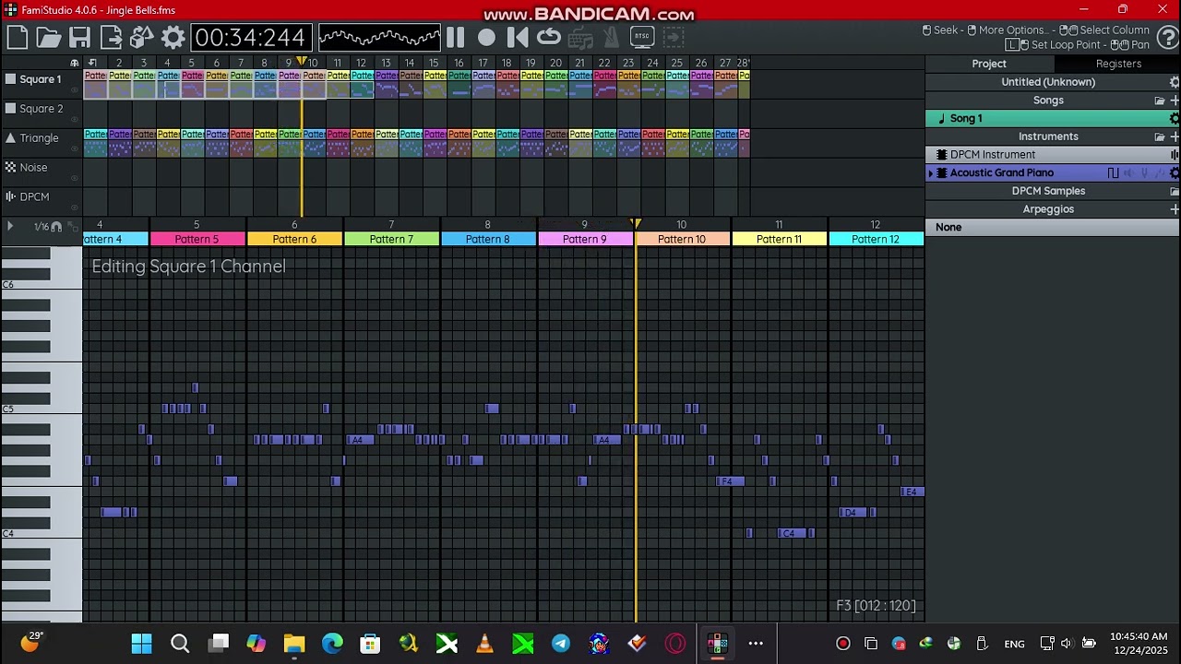Toggle the snap magnet icon in piano roll
The height and width of the screenshot is (664, 1181).
[x=56, y=226]
